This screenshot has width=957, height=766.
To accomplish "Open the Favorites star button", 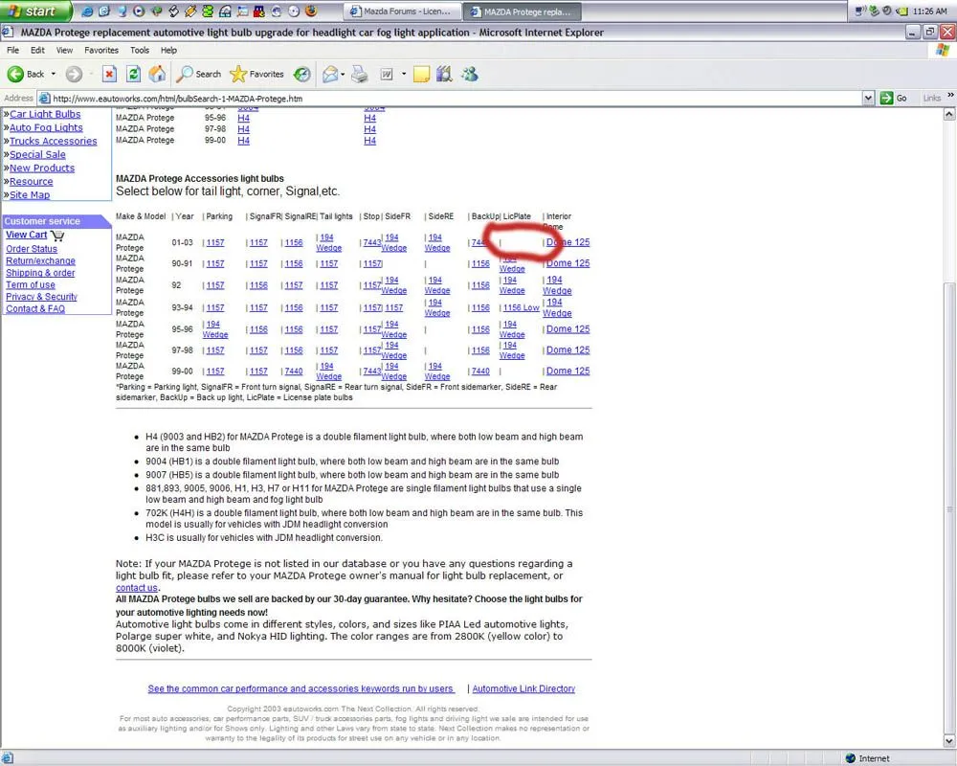I will click(x=257, y=74).
